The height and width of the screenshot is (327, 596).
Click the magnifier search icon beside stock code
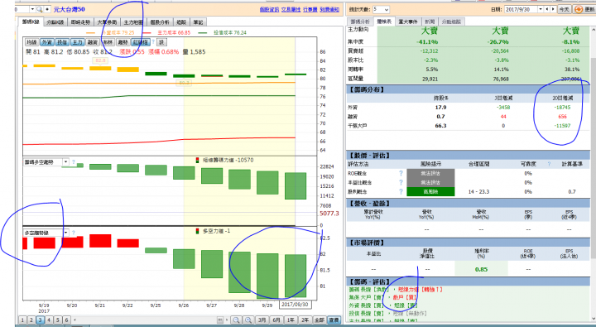pos(40,9)
